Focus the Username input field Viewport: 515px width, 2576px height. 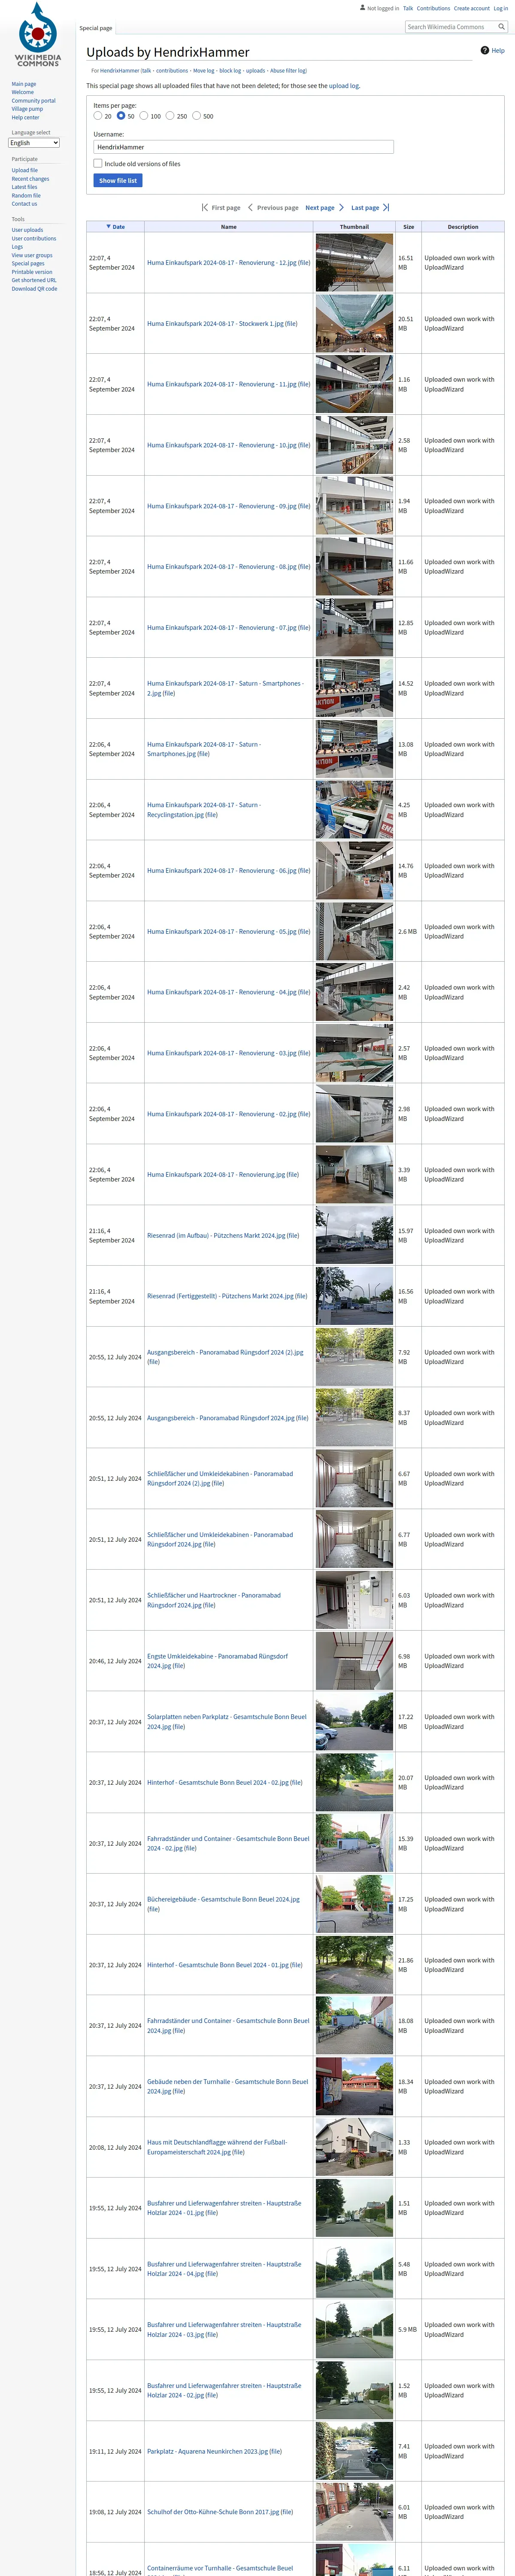(243, 147)
